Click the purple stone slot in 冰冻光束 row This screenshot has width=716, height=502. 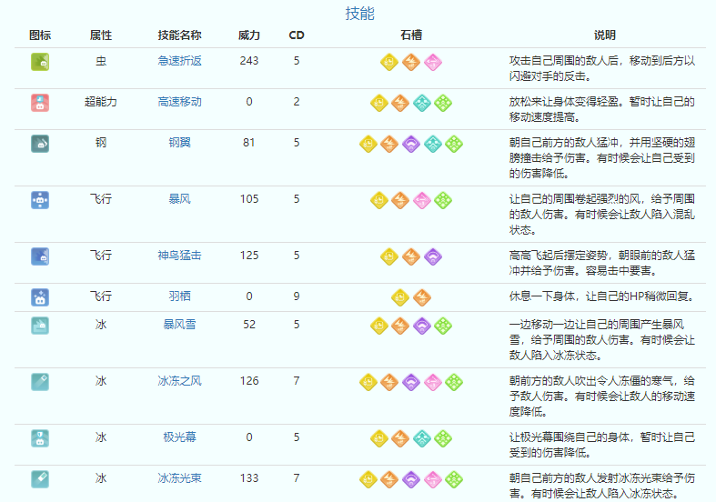click(x=411, y=479)
